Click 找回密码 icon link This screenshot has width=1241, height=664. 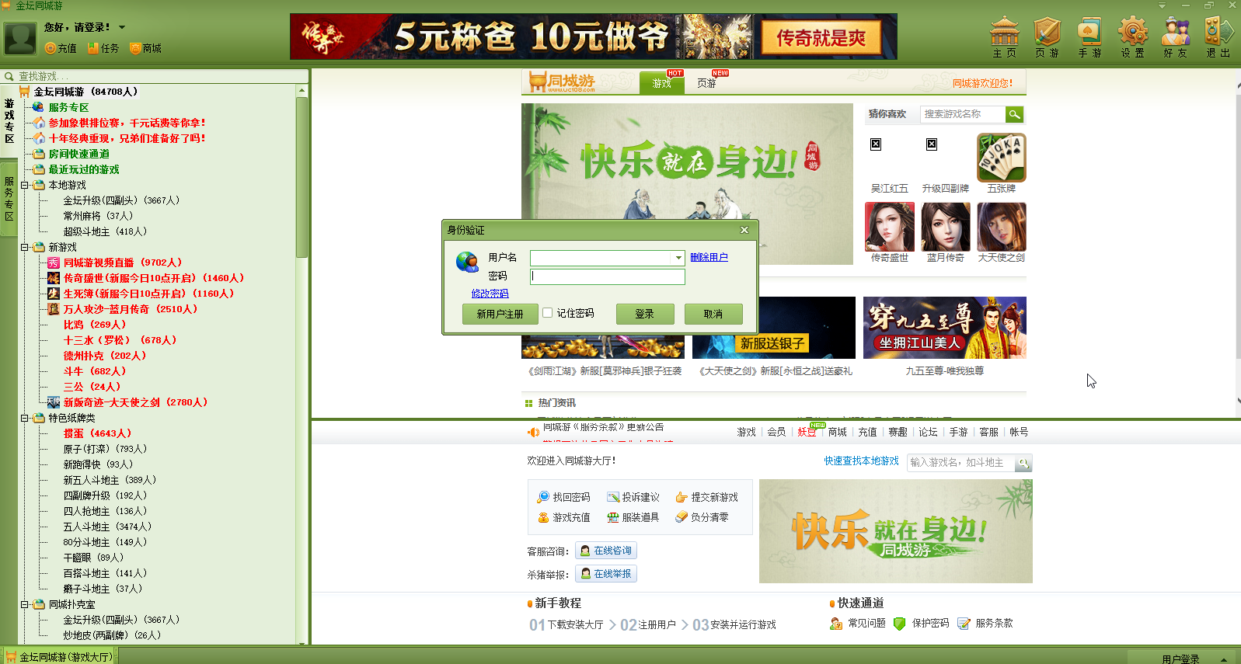coord(563,497)
